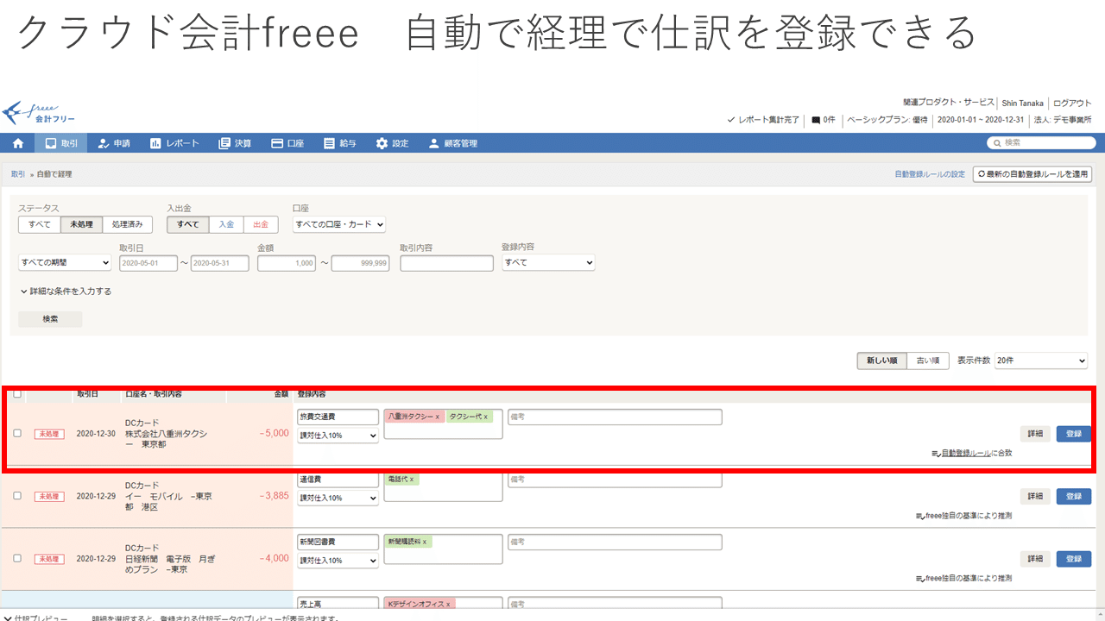
Task: Click the Shin Tanaka account link
Action: click(1022, 103)
